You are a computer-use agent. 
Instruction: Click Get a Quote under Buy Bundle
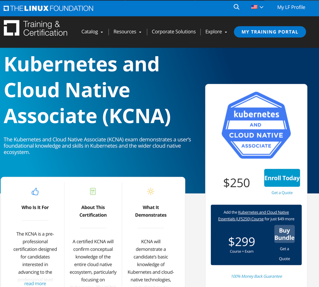[x=284, y=254]
